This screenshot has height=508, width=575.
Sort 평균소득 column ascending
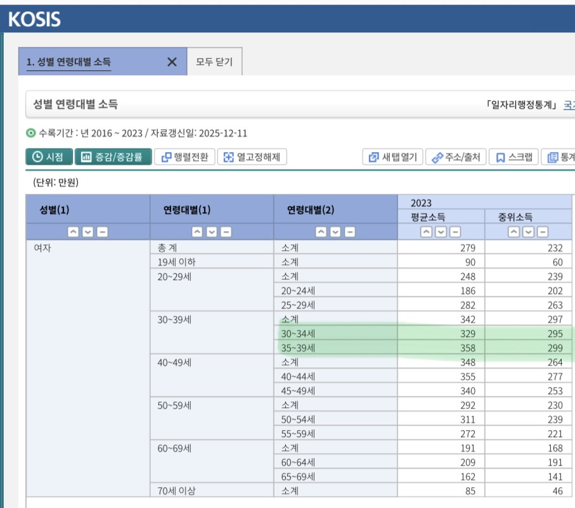427,232
